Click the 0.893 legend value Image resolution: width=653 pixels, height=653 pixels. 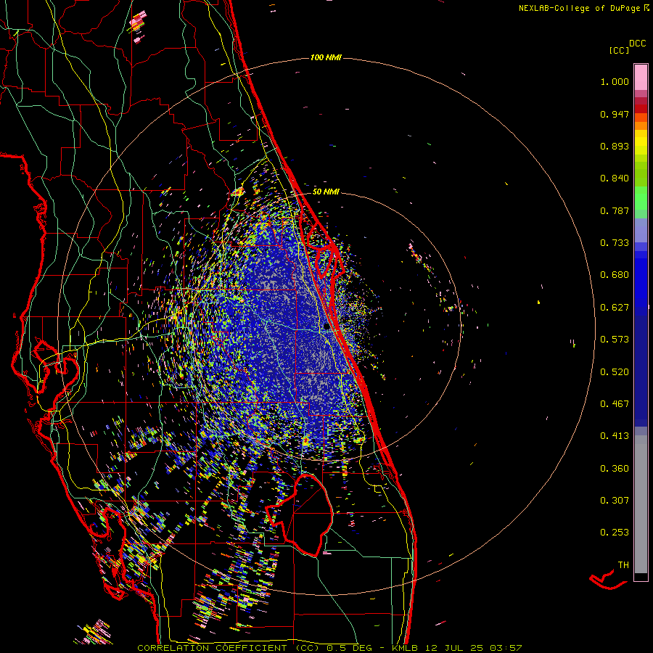coord(615,146)
